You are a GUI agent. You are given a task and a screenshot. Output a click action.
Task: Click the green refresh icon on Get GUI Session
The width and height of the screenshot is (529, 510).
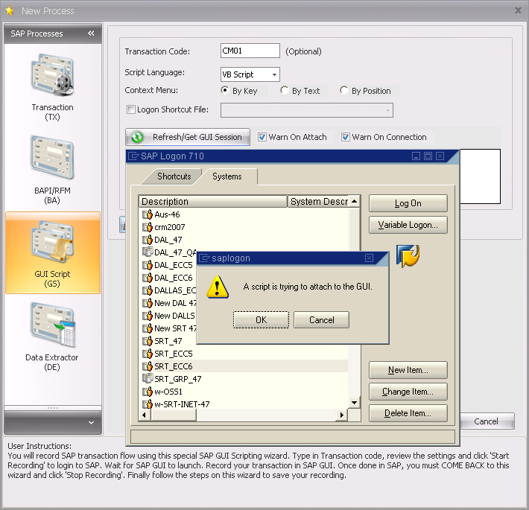(x=138, y=137)
